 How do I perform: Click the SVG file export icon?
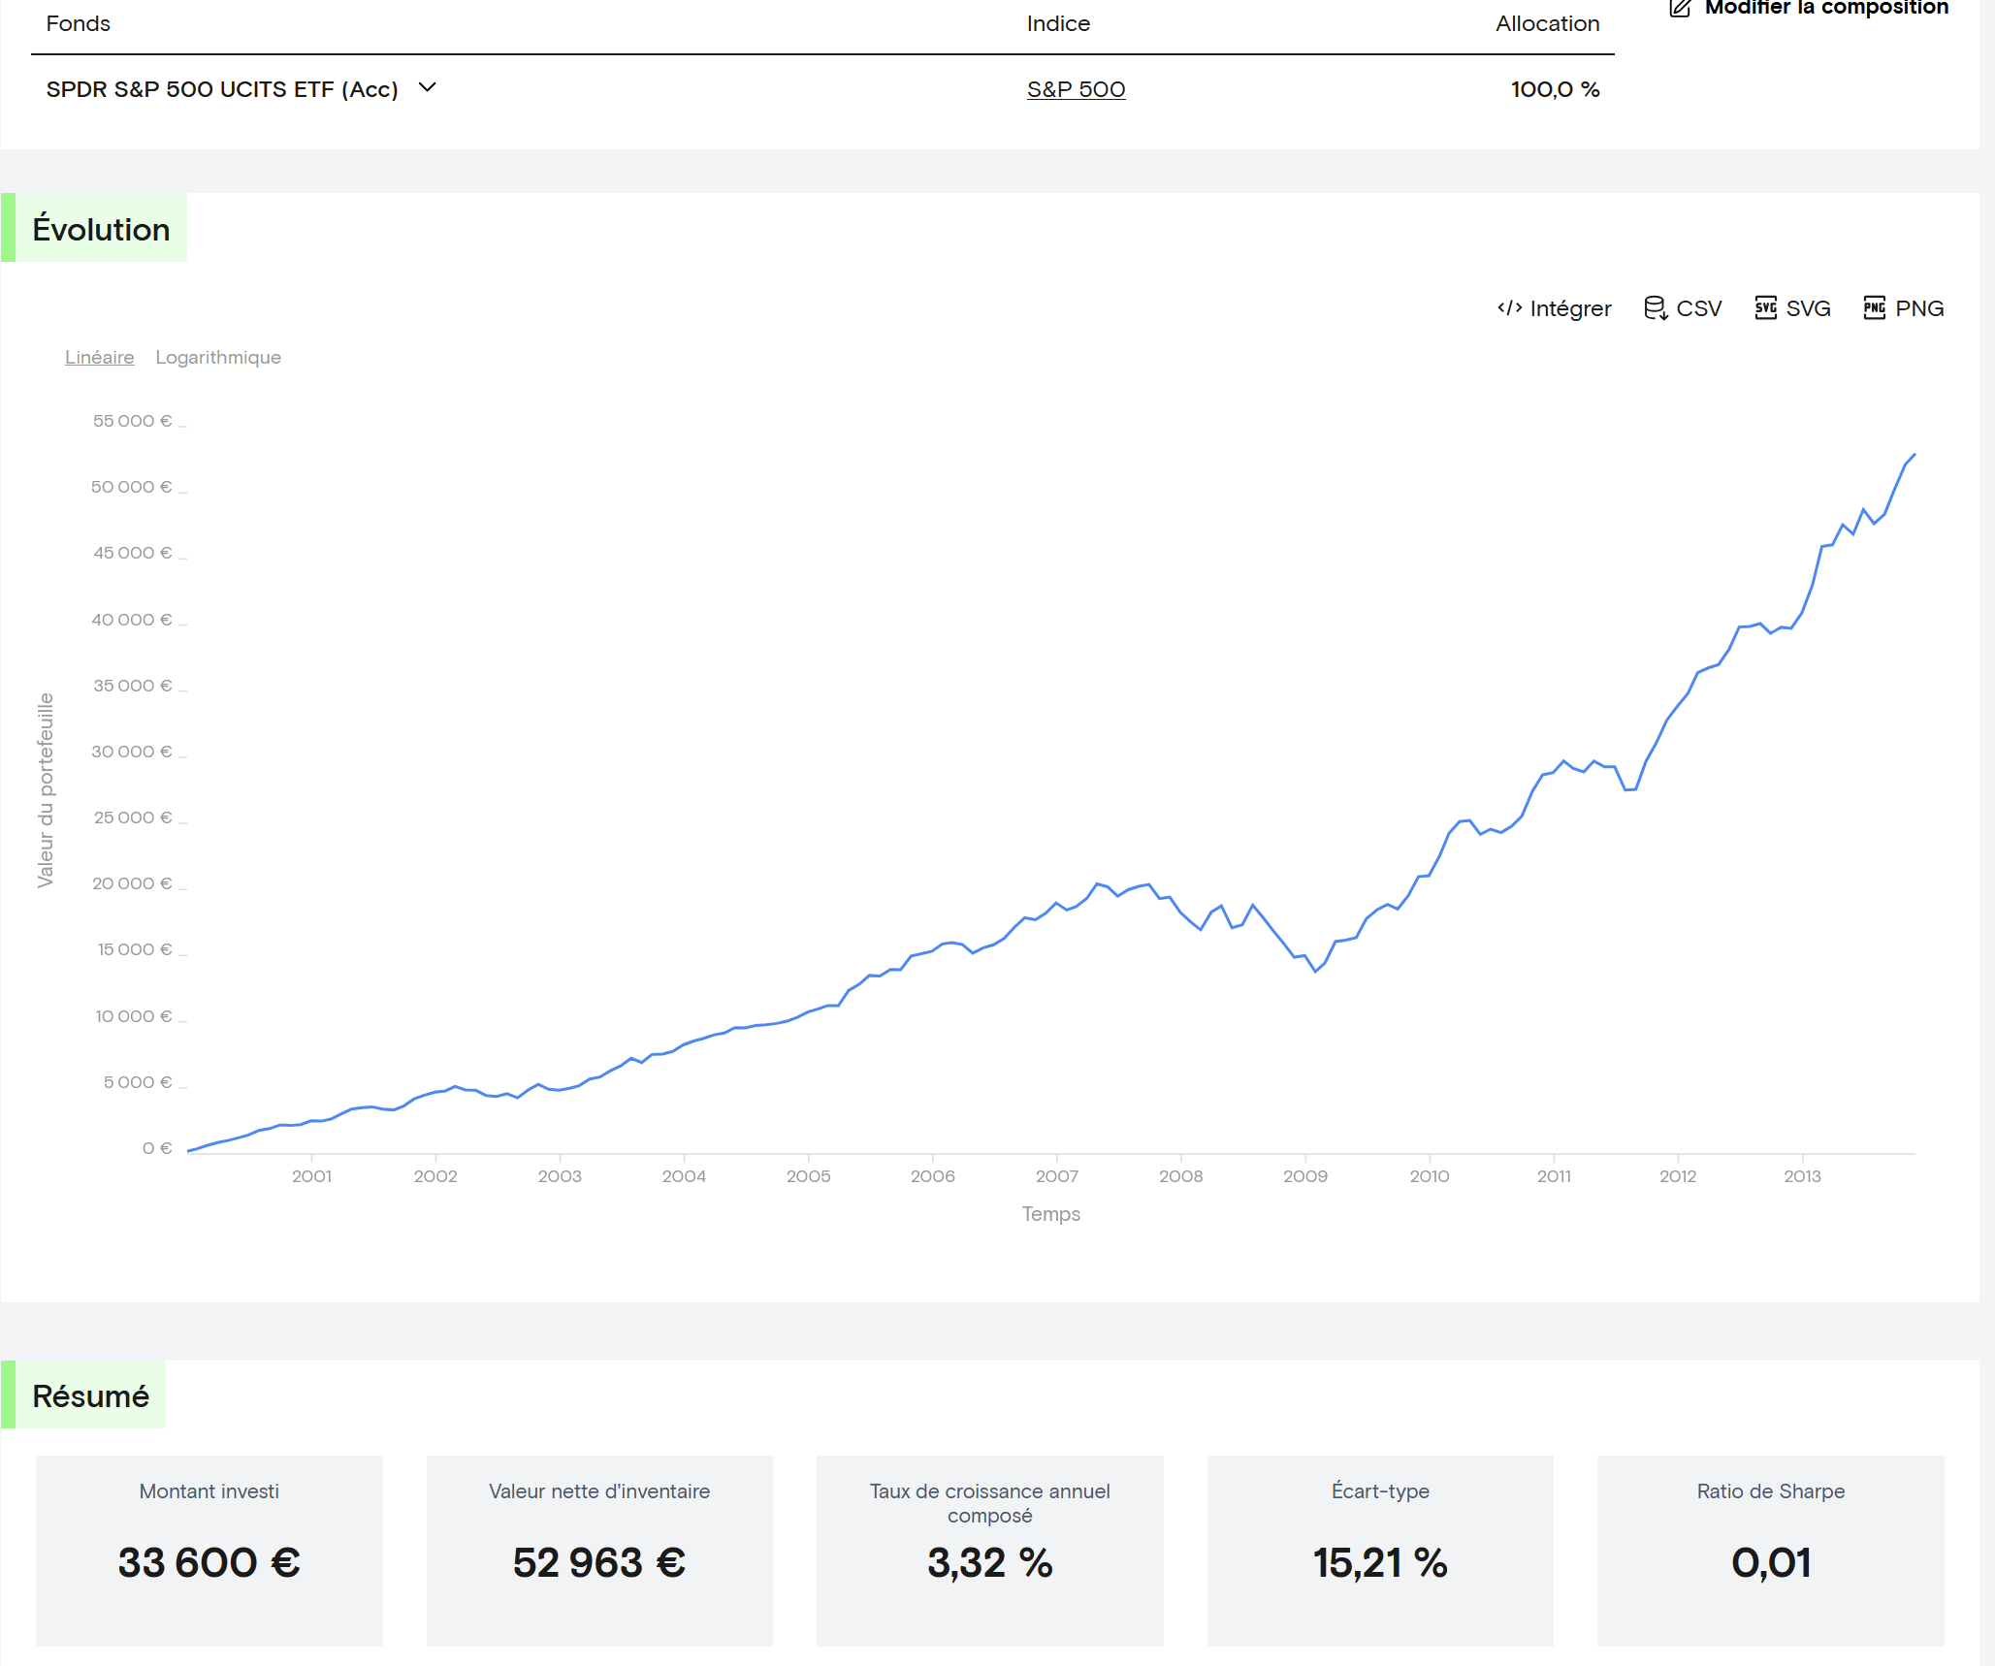(x=1765, y=308)
